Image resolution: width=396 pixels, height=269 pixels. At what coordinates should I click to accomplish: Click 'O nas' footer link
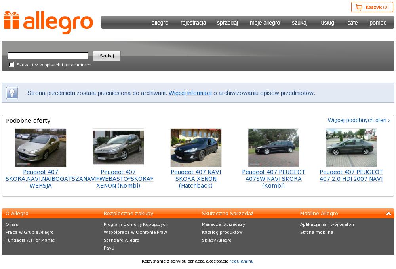pyautogui.click(x=12, y=224)
